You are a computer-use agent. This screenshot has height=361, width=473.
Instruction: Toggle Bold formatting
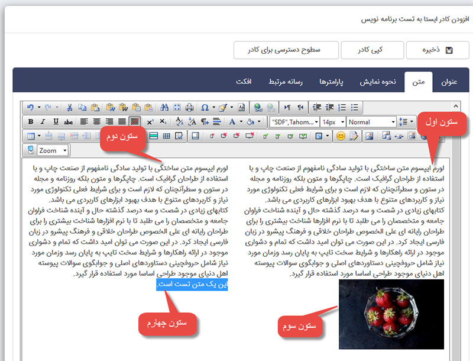coord(31,122)
